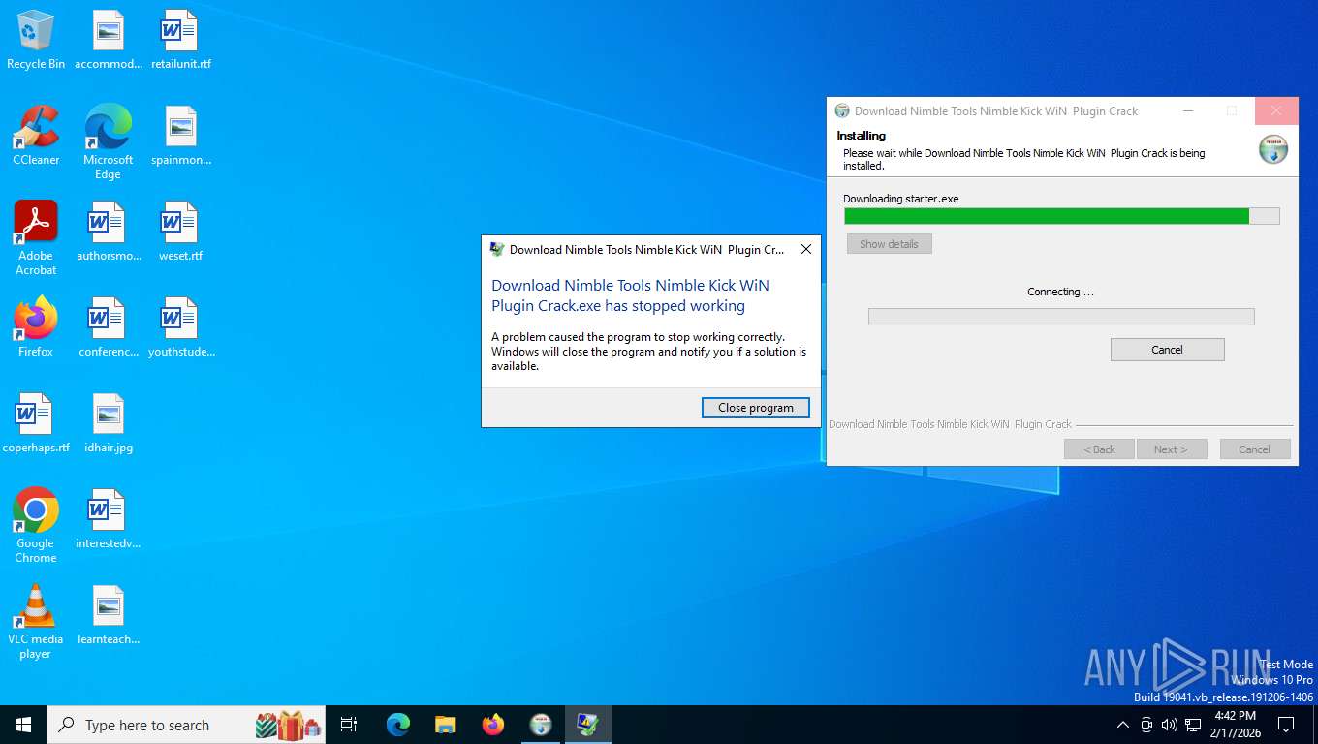Click the Connecting progress bar
The image size is (1318, 744).
(1061, 317)
